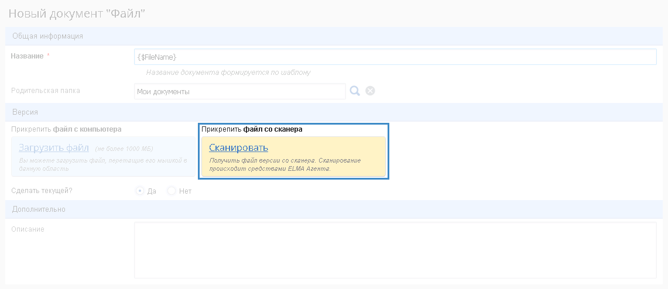Click the Название field with {$FileName}

[x=395, y=57]
